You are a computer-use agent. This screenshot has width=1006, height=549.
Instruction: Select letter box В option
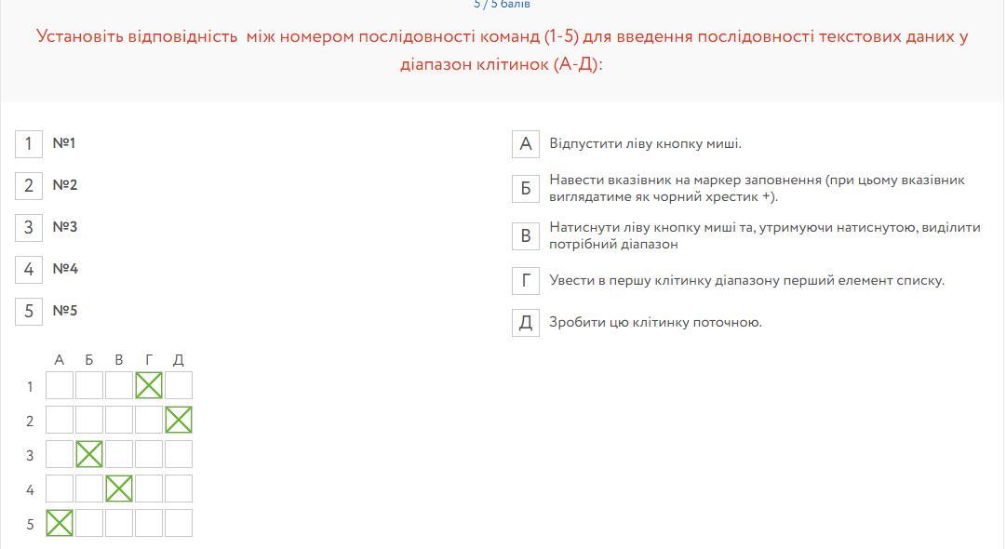pos(526,236)
